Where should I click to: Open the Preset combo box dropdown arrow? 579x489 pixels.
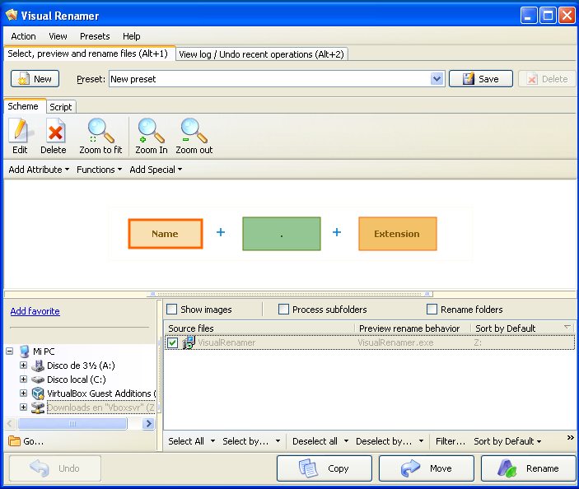437,79
